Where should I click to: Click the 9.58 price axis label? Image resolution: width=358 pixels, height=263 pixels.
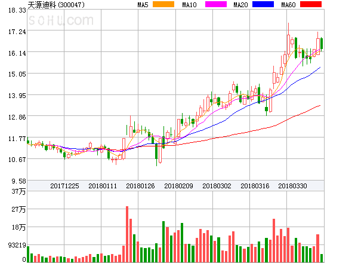click(19, 181)
